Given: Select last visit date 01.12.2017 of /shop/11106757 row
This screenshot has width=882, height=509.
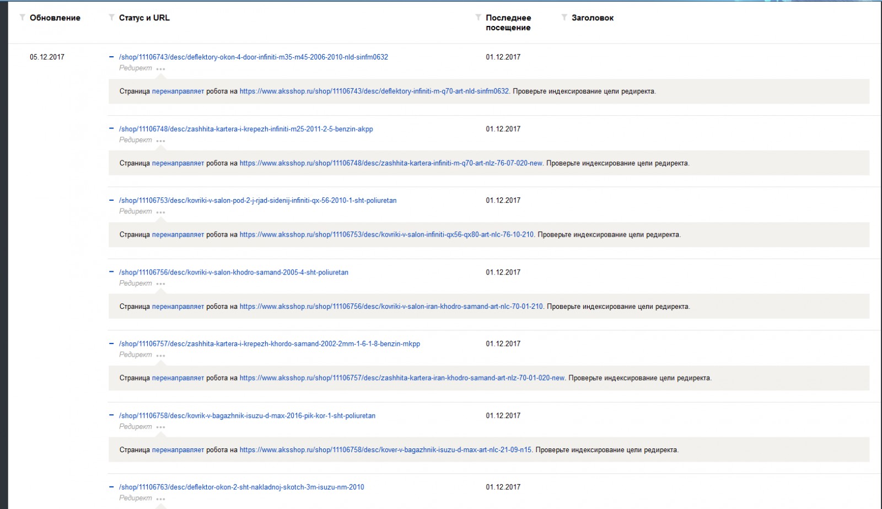Looking at the screenshot, I should (x=503, y=344).
